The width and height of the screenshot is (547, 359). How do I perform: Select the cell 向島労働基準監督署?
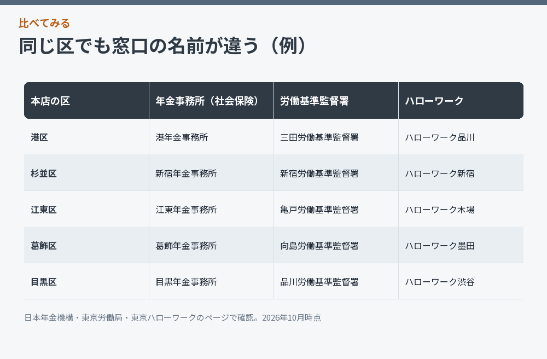tap(336, 245)
